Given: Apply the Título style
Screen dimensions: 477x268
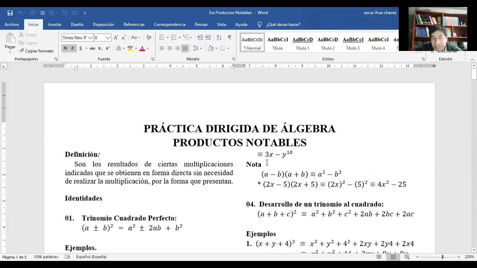Looking at the screenshot, I should coord(277,43).
